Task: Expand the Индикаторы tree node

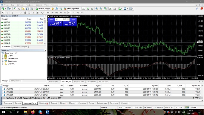Action: click(2, 58)
